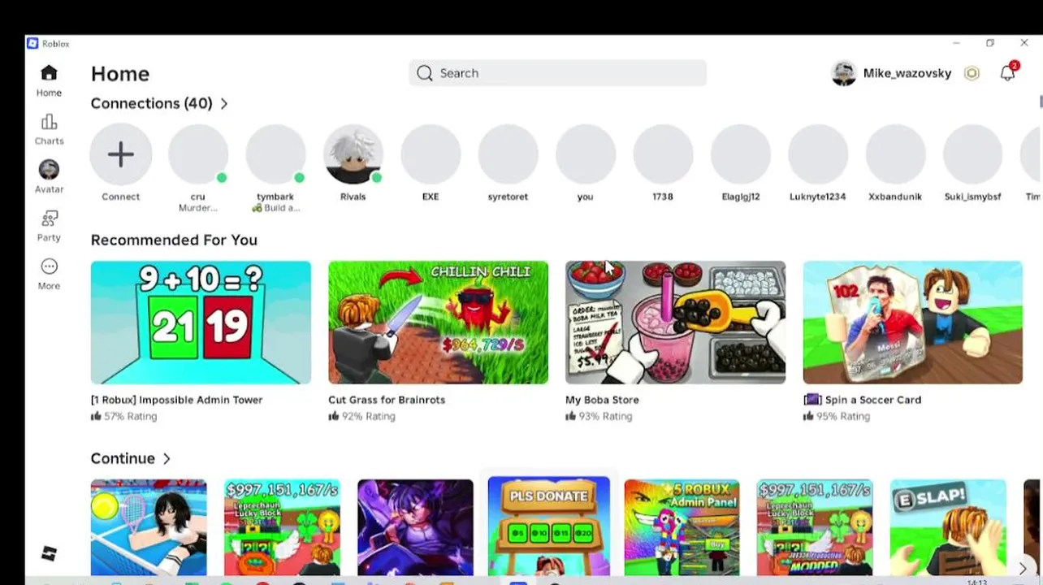Open the Party sidebar icon
The width and height of the screenshot is (1043, 585).
coord(49,219)
